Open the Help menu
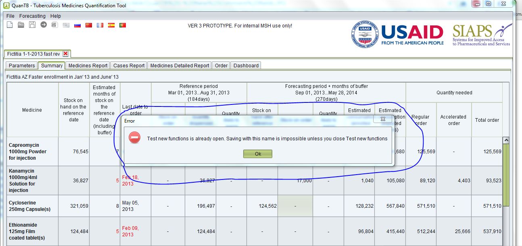 click(x=56, y=16)
